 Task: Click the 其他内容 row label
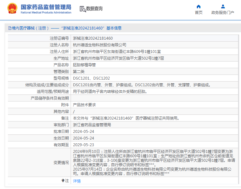pos(61,112)
